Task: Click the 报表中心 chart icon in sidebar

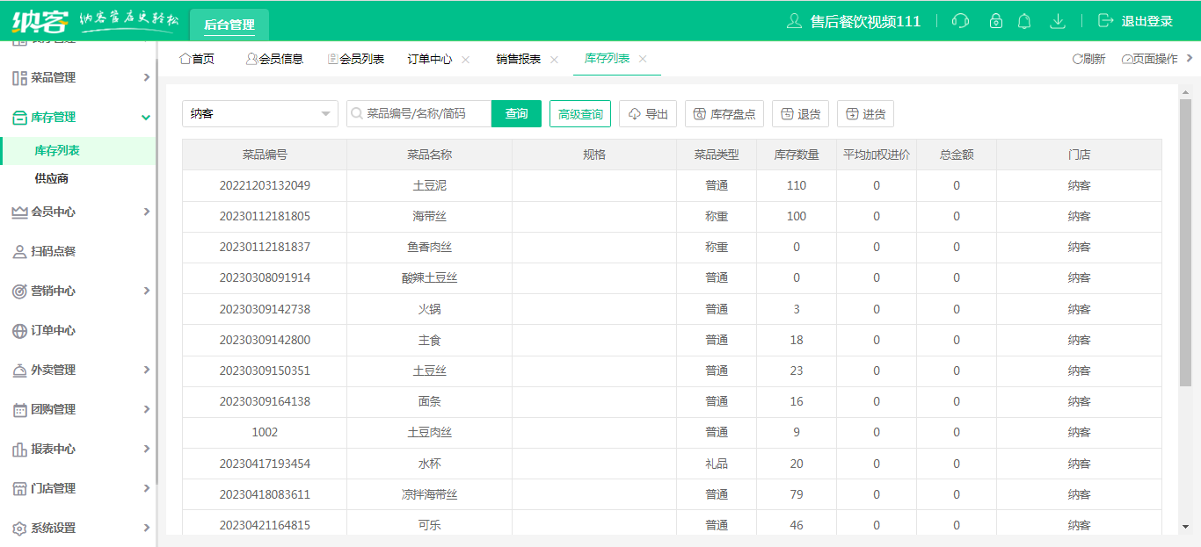Action: pos(19,450)
